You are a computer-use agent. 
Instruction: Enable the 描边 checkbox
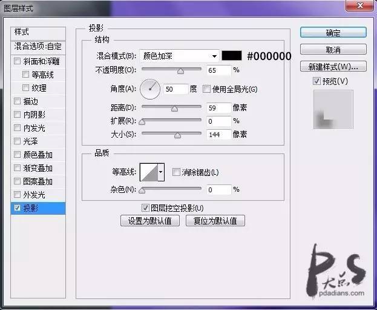click(17, 101)
